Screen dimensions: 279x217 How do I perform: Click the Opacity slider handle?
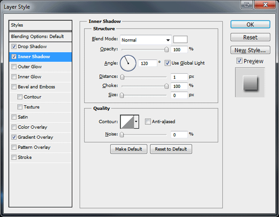[x=166, y=49]
